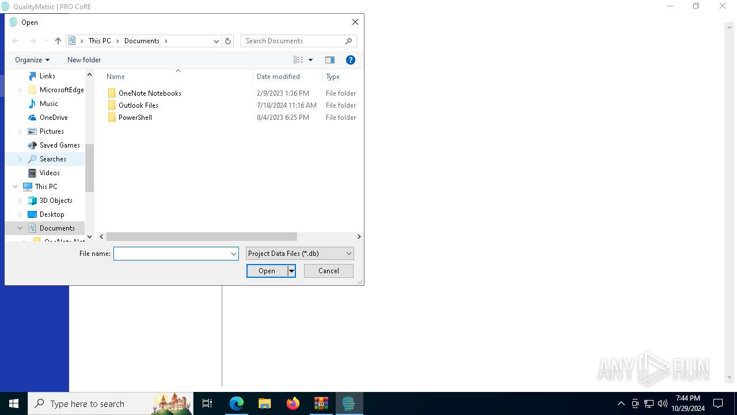Open the view options dropdown arrow
The width and height of the screenshot is (737, 415).
click(311, 60)
